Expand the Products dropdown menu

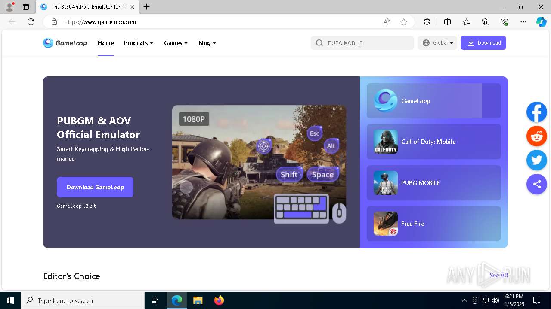tap(139, 43)
